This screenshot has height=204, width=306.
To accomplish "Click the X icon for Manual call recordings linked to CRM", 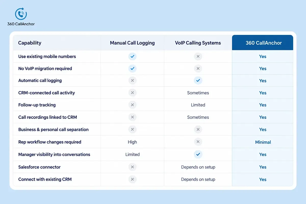I will pos(132,117).
